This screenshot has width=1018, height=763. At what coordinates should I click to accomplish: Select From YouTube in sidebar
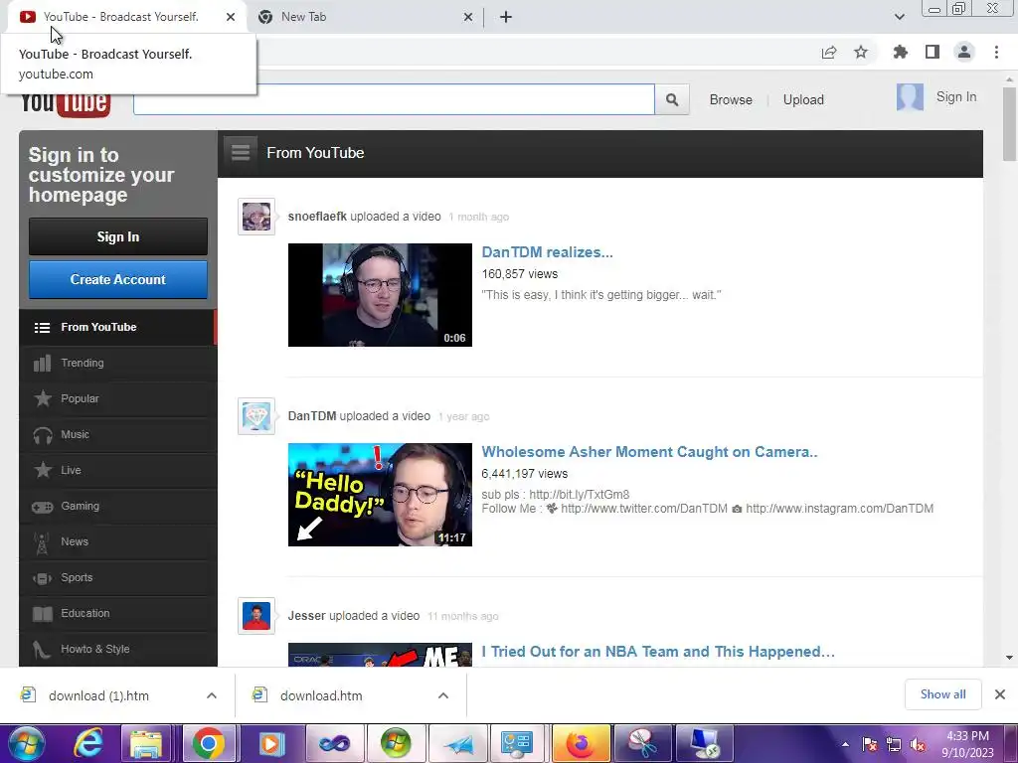118,327
